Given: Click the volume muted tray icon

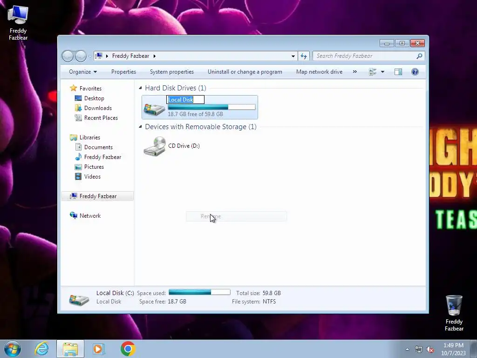Looking at the screenshot, I should click(x=430, y=350).
